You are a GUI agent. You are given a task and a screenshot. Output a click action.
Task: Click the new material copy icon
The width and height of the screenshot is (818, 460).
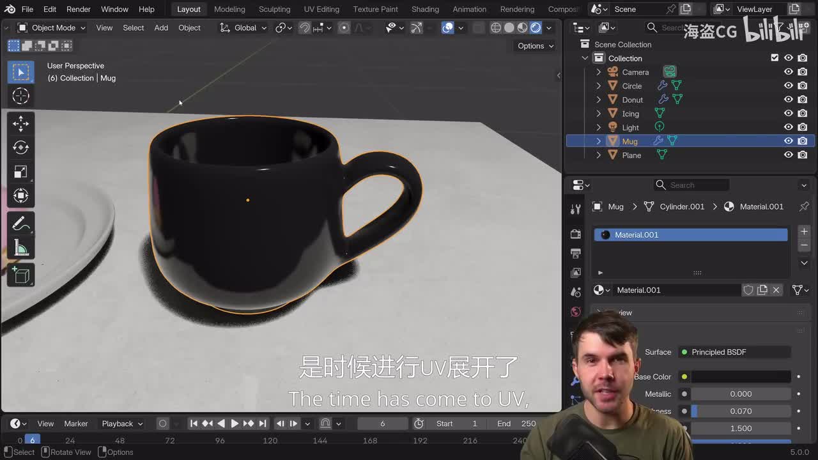[762, 290]
